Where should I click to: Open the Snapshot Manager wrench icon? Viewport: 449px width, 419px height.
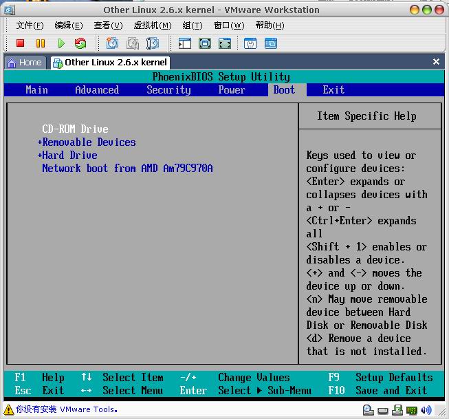pyautogui.click(x=153, y=43)
